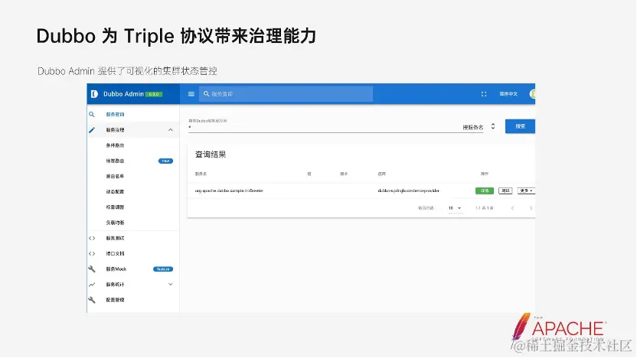Click the 服务名 column header
637x358 pixels.
point(201,174)
